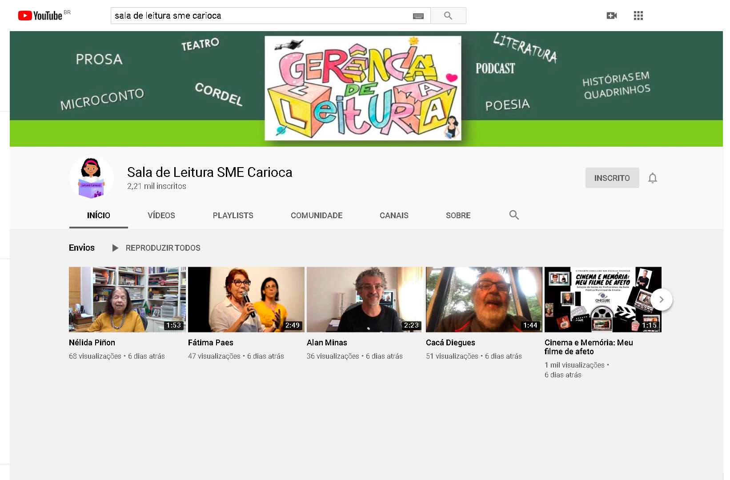
Task: Click the 2,21 mil inscritos text
Action: (156, 186)
